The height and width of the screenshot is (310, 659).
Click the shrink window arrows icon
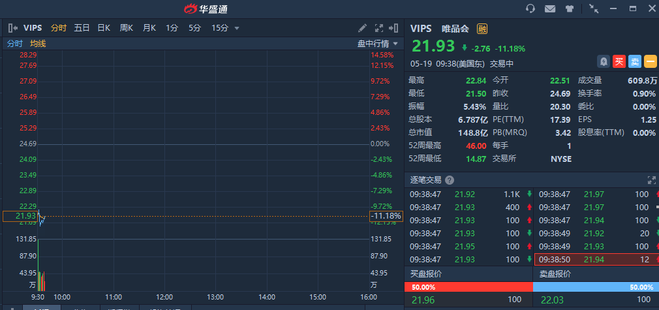click(594, 8)
